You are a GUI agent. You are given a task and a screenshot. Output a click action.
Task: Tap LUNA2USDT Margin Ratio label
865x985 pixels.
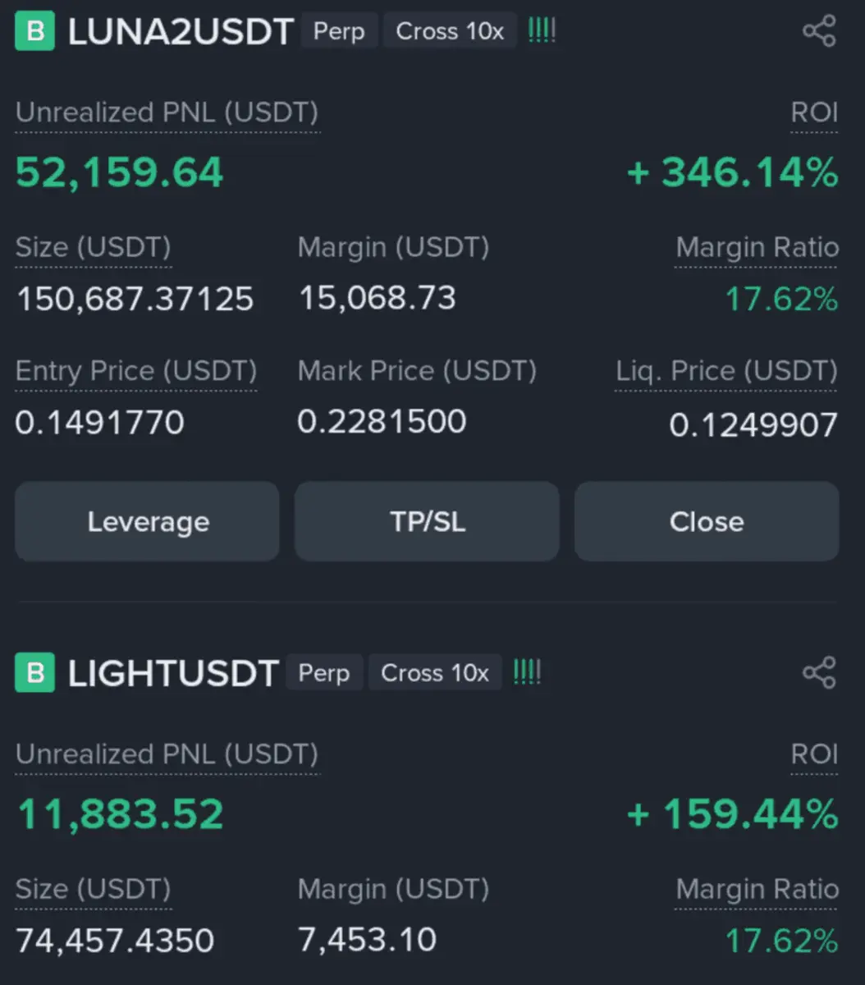[x=757, y=248]
